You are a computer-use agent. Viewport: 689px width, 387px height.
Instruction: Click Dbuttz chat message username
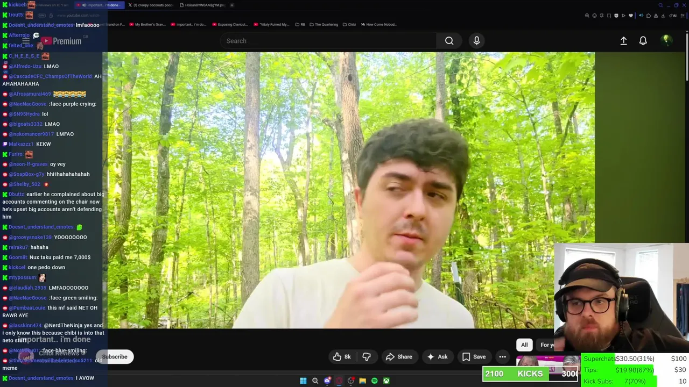click(16, 194)
